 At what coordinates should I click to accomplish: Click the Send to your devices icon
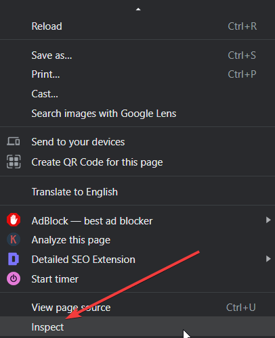pos(14,141)
